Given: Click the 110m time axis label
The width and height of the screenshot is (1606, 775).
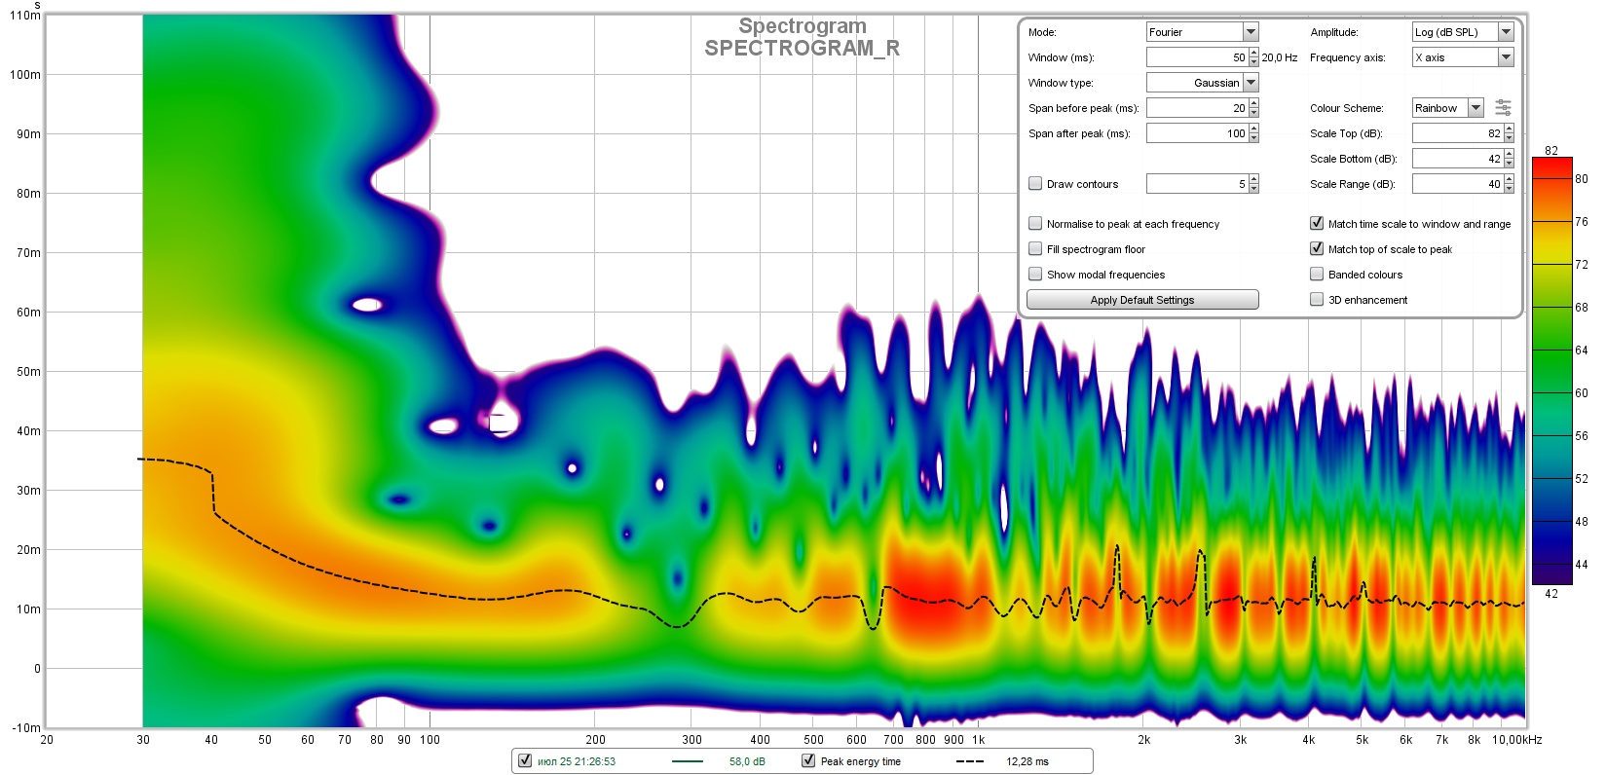Looking at the screenshot, I should pos(25,16).
